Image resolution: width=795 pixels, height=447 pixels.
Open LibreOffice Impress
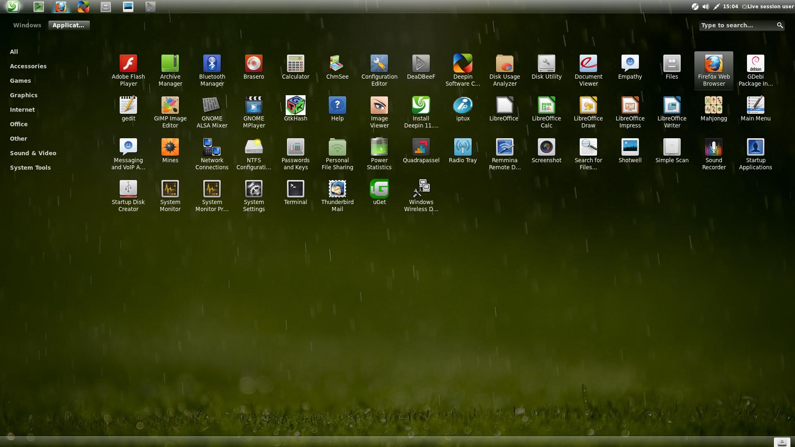coord(630,112)
